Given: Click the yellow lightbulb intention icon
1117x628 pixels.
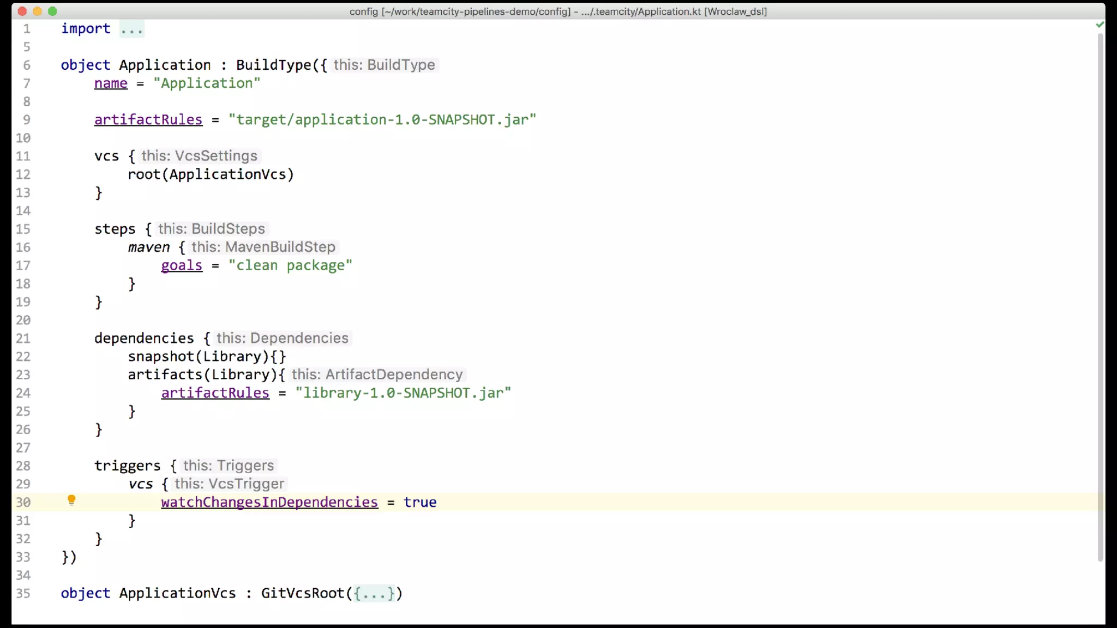Looking at the screenshot, I should tap(71, 500).
